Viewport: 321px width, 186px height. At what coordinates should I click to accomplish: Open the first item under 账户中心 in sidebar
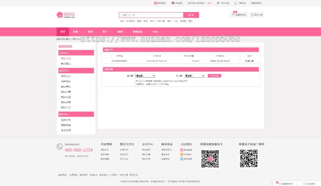pos(66,120)
